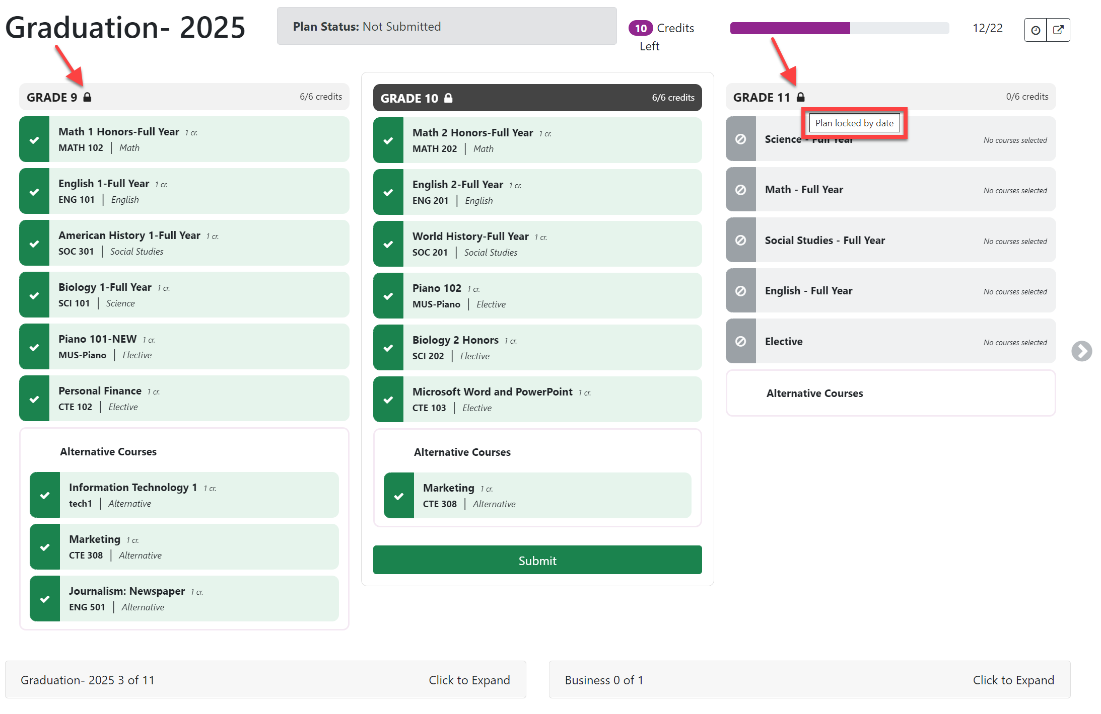
Task: Click green checkmark for Math 1 Honors
Action: [34, 139]
